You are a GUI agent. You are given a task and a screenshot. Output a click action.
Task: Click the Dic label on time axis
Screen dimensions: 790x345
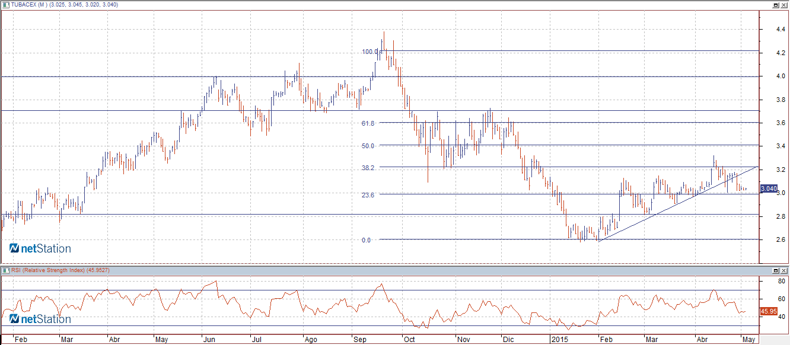point(508,340)
